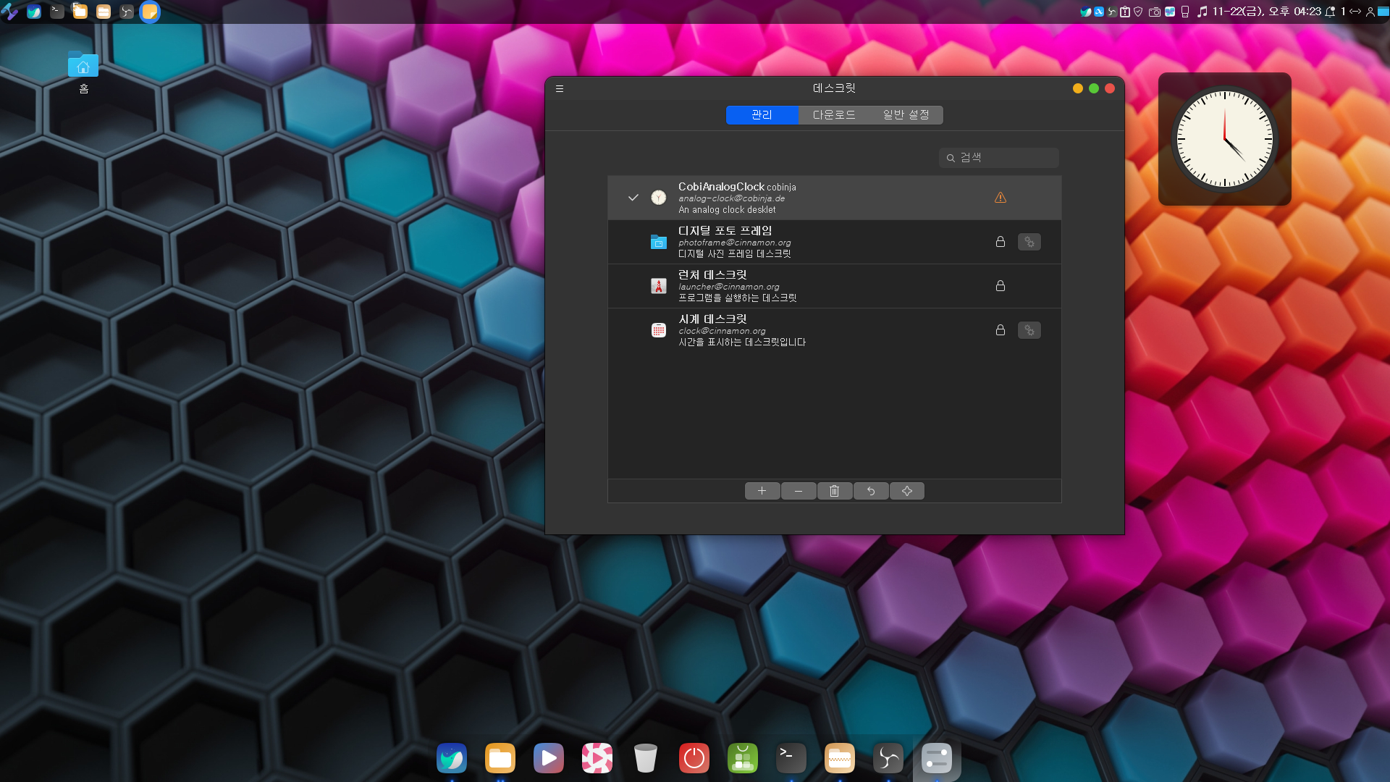The height and width of the screenshot is (782, 1390).
Task: Open the pink video app in dock
Action: coord(597,758)
